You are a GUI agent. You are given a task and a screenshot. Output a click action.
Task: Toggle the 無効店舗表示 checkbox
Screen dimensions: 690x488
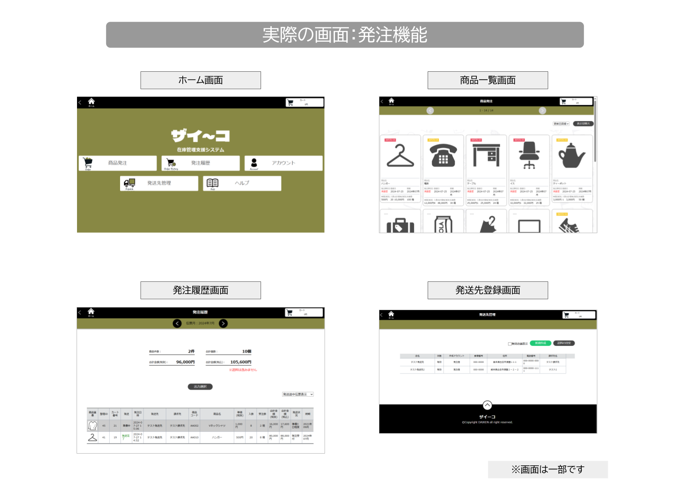tap(510, 344)
